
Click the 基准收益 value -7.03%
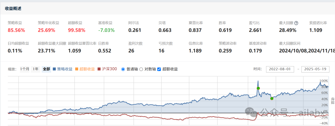click(106, 30)
